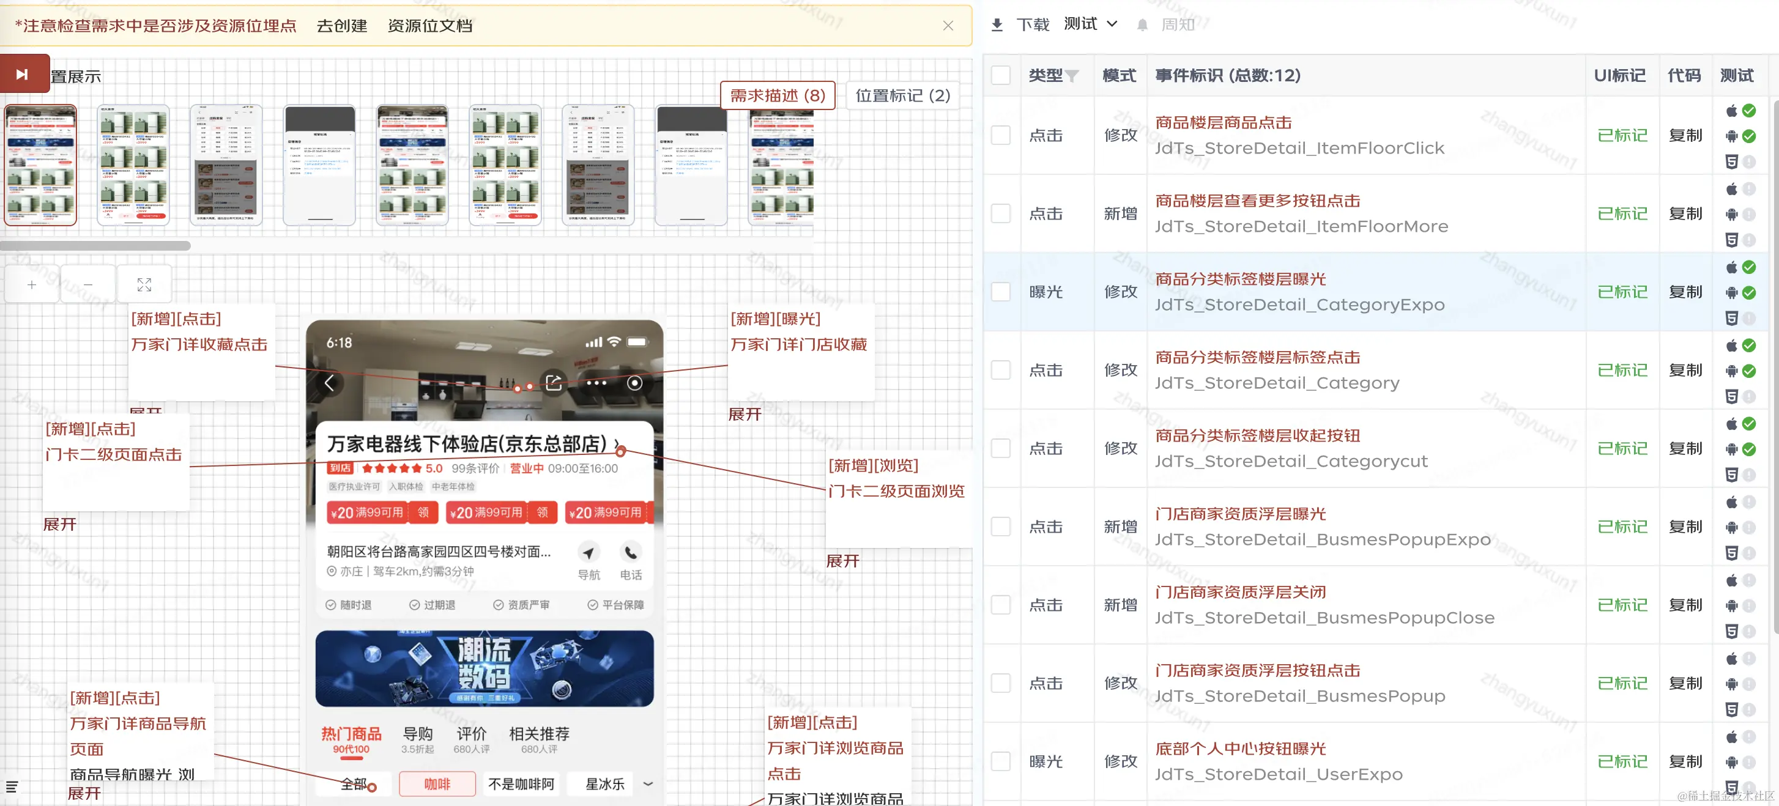Viewport: 1779px width, 806px height.
Task: Check the 商品楼层商品点击 row checkbox
Action: (x=1001, y=135)
